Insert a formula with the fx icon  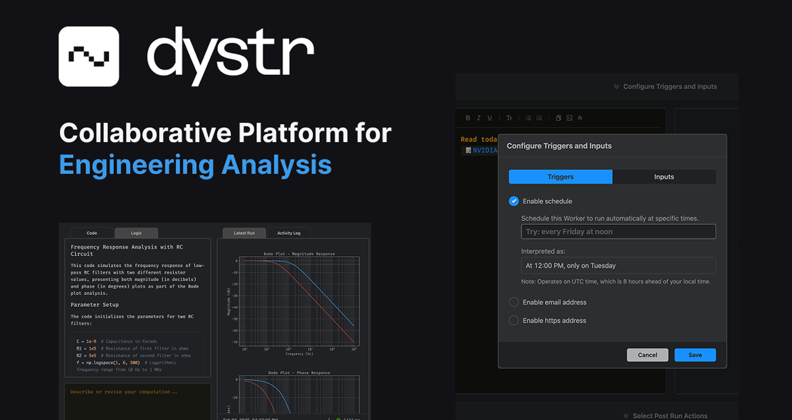(580, 118)
